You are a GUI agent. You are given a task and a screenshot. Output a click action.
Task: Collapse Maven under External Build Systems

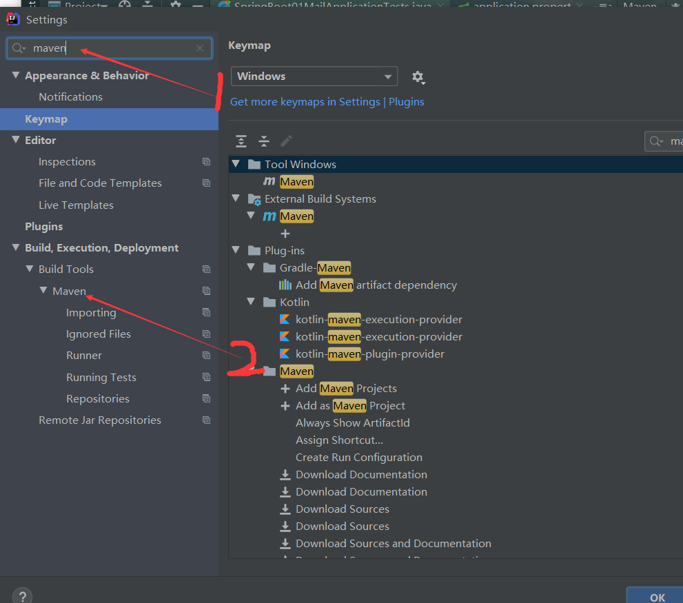tap(251, 215)
